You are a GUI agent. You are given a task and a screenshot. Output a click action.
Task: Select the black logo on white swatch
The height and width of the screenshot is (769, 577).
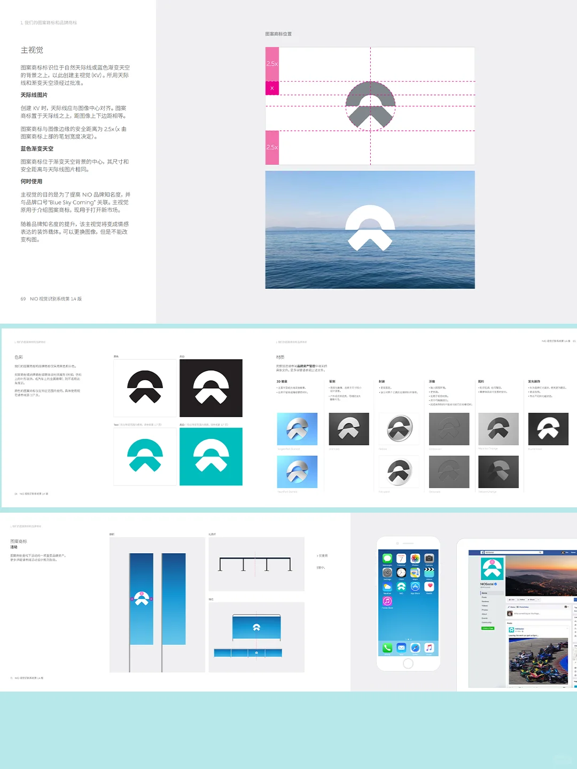pos(145,388)
